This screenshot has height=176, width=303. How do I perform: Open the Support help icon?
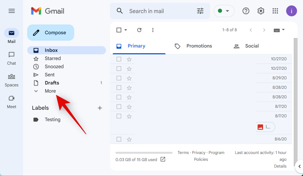click(246, 11)
